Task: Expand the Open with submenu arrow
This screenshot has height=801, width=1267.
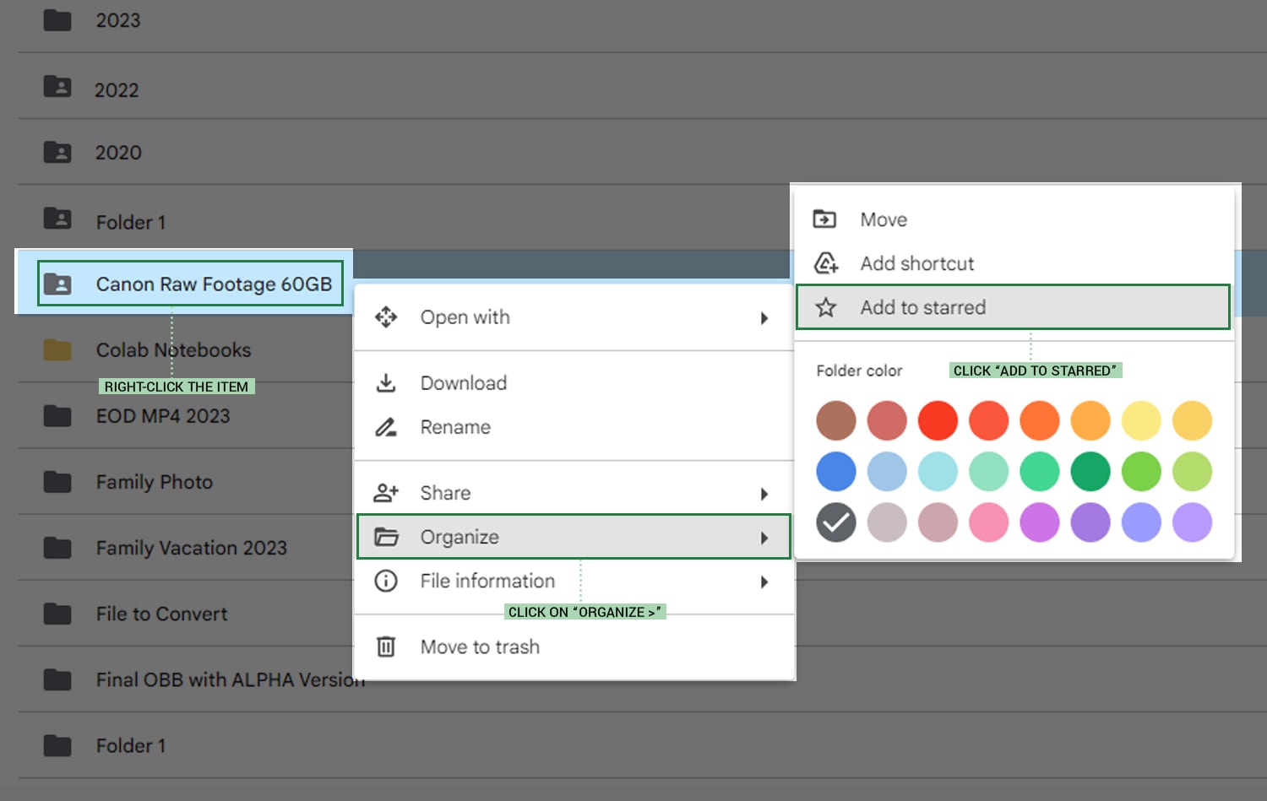Action: click(764, 318)
